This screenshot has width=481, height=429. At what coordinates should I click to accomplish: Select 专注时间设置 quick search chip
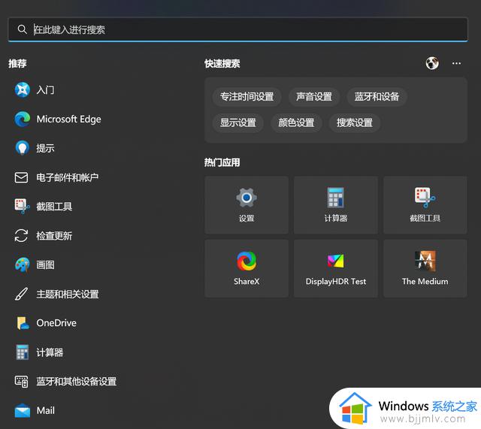point(247,97)
